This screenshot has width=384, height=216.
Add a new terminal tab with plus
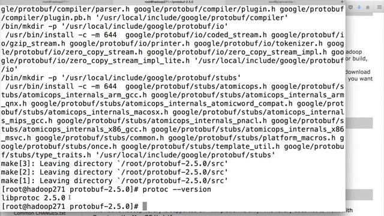pyautogui.click(x=342, y=2)
